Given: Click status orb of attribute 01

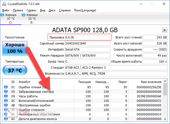Looking at the screenshot, I should 6,87.
